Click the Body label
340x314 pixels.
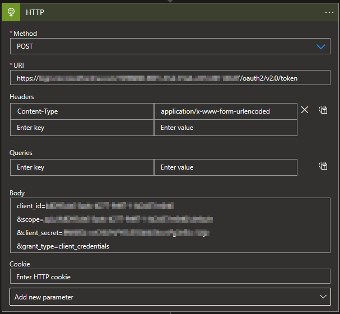point(17,193)
